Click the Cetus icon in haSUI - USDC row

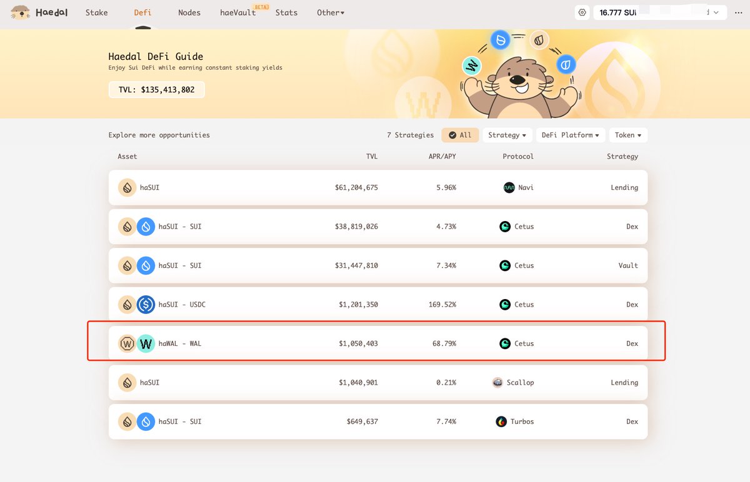pos(505,305)
